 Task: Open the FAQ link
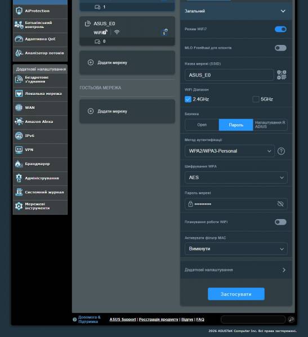pyautogui.click(x=200, y=320)
